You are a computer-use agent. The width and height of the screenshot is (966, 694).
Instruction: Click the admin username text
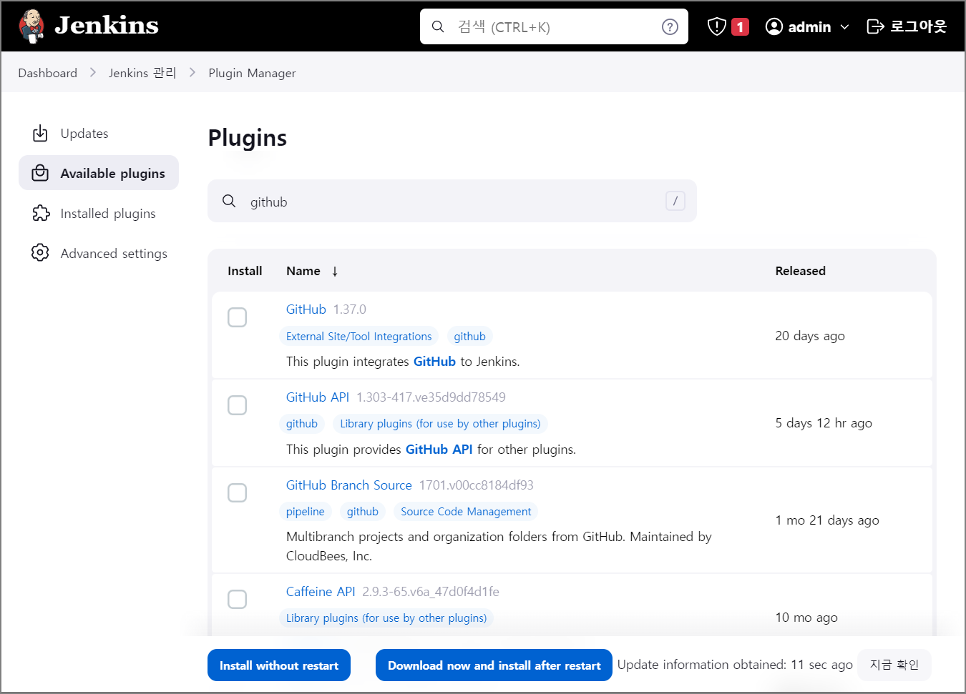(x=809, y=27)
